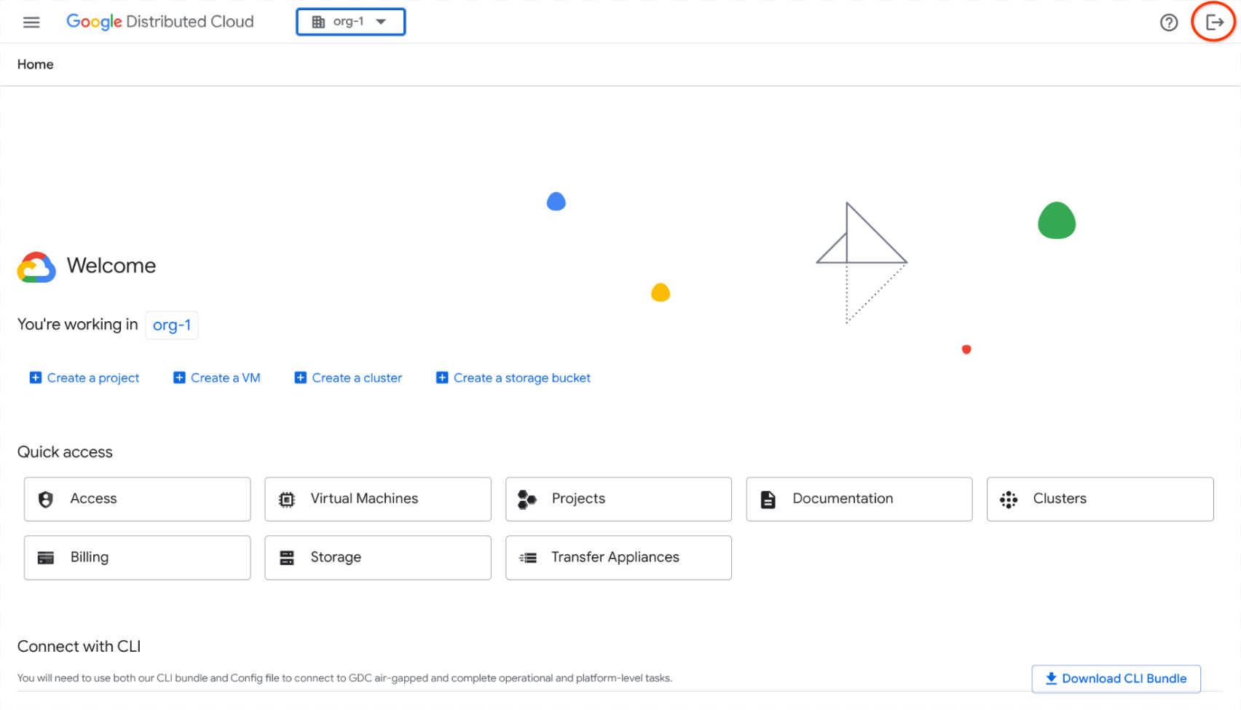Image resolution: width=1241 pixels, height=710 pixels.
Task: Click the Home breadcrumb
Action: pos(36,65)
